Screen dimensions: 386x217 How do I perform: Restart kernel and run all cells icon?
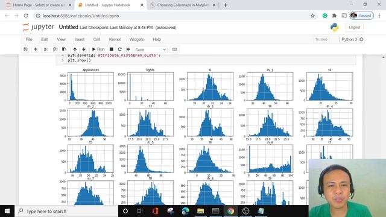(x=128, y=49)
